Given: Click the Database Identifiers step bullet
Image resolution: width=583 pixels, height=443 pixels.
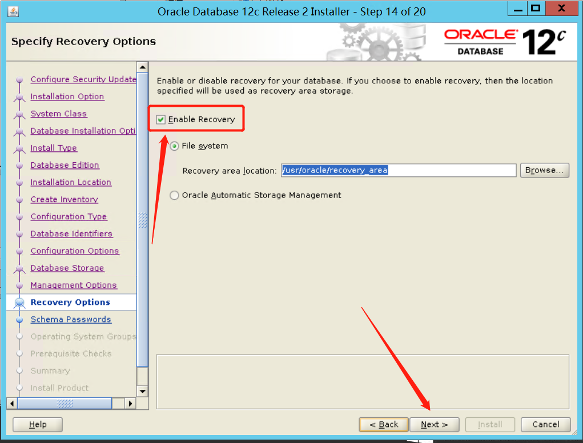Looking at the screenshot, I should click(x=19, y=233).
